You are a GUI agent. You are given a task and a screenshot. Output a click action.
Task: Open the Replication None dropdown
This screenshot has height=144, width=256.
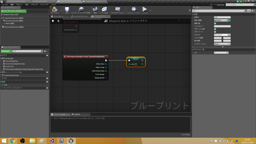(x=222, y=44)
